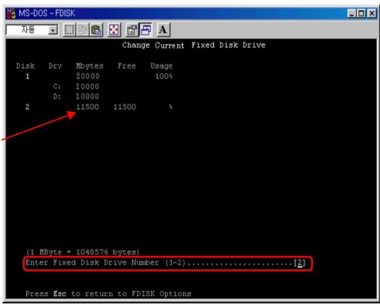Click the 'Drv' column header
This screenshot has width=380, height=304.
pos(55,66)
